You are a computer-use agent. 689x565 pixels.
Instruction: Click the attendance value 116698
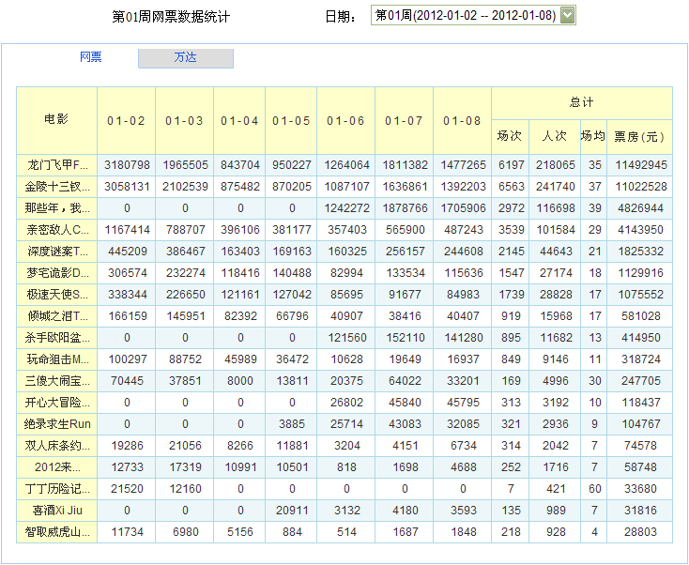tap(556, 208)
